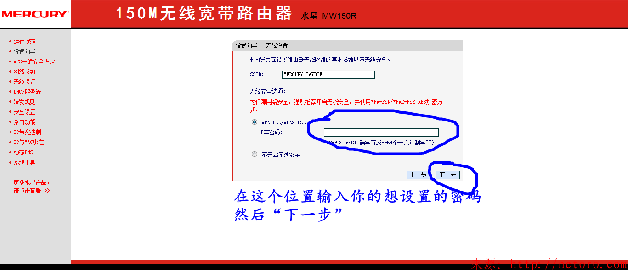
Task: Click the 水星 MW150R model text
Action: tap(328, 16)
